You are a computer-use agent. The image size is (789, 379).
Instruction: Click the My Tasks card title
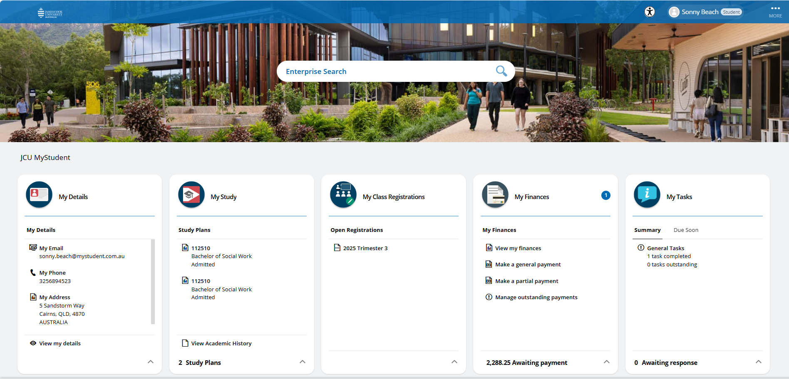(679, 197)
